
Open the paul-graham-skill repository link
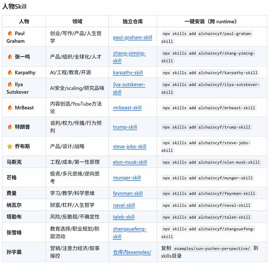click(x=132, y=37)
